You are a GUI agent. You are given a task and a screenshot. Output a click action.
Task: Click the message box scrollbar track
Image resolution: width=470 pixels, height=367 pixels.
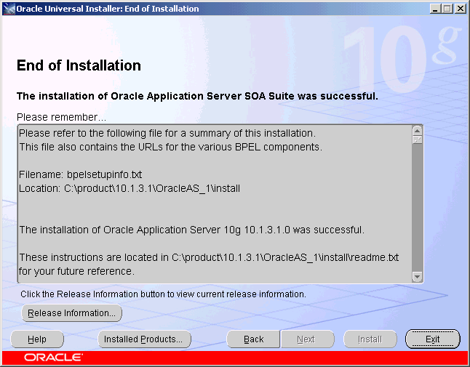[x=417, y=206]
